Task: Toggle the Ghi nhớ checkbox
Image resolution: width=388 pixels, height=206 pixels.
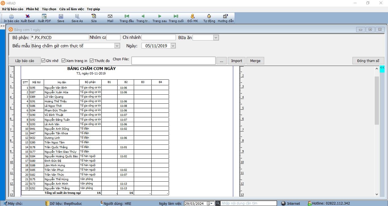Action: coord(43,61)
